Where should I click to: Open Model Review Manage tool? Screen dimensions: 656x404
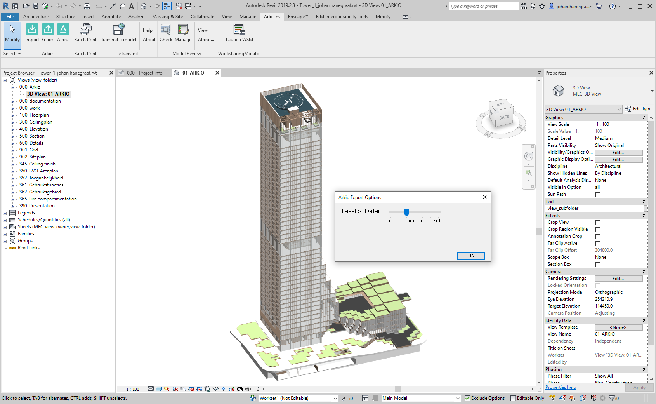click(183, 33)
